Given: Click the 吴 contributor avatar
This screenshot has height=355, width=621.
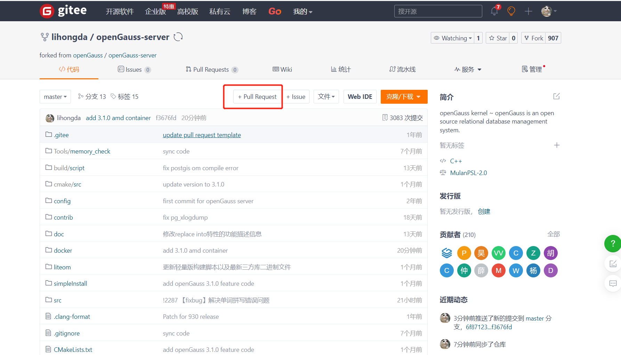Looking at the screenshot, I should [481, 253].
